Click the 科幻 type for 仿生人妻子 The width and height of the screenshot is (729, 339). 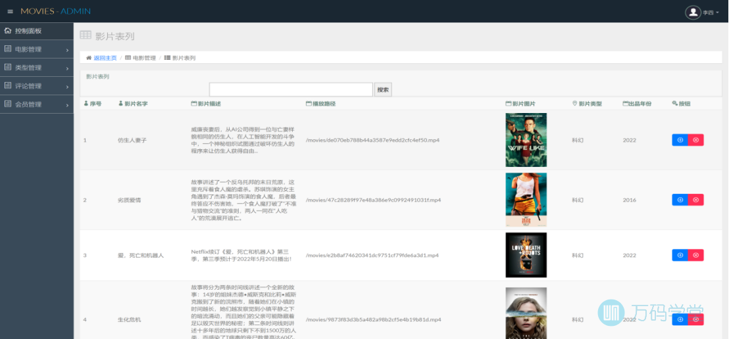[578, 140]
